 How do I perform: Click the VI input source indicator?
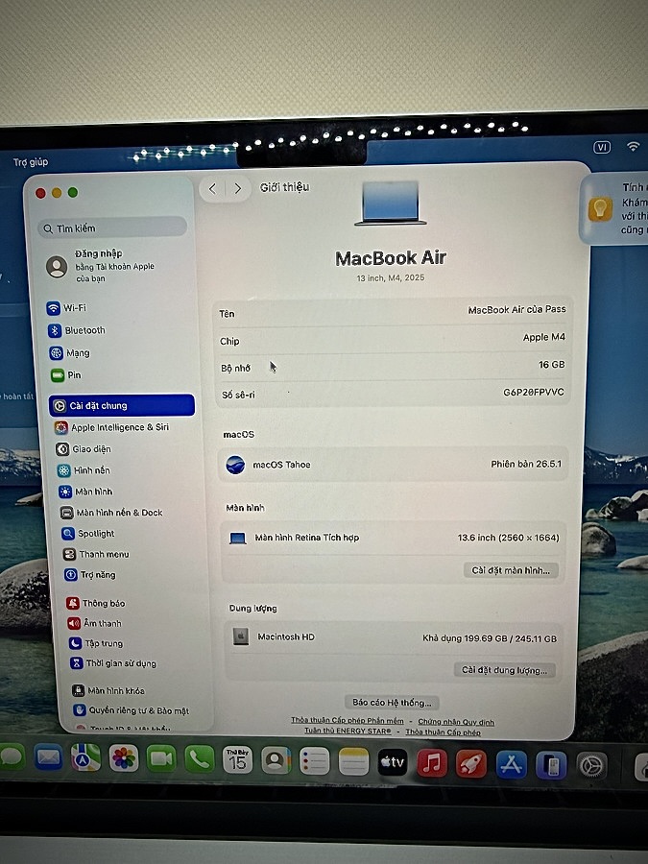(x=602, y=147)
